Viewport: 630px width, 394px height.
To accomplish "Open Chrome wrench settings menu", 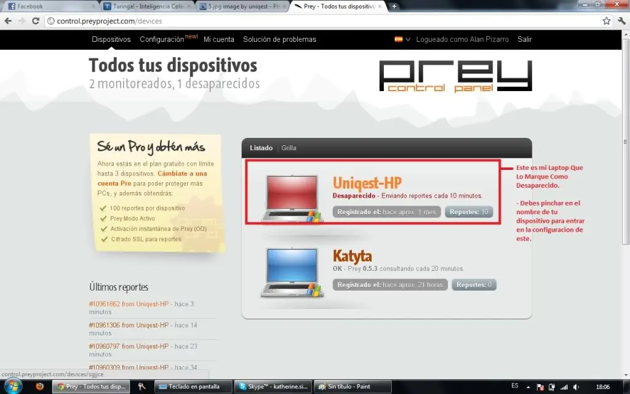I will coord(621,21).
